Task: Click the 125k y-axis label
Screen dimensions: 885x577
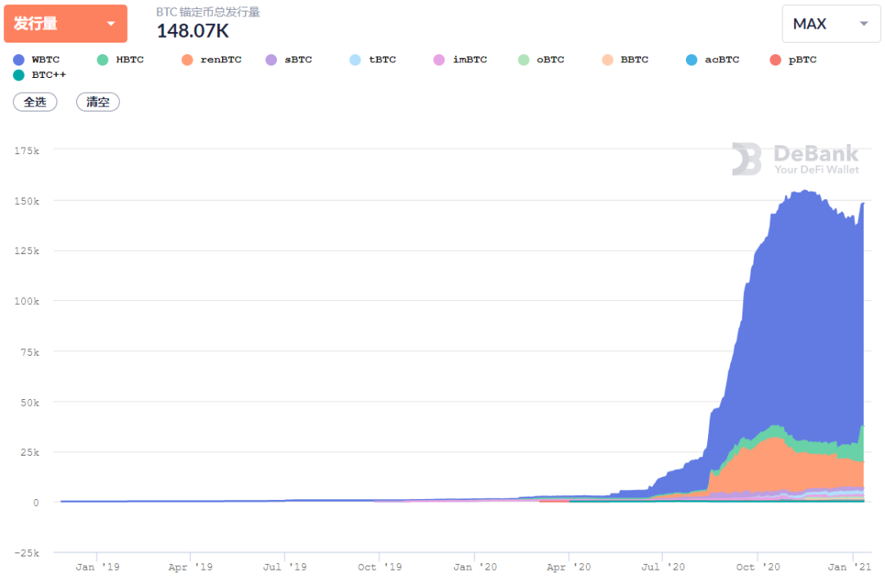Action: click(26, 251)
